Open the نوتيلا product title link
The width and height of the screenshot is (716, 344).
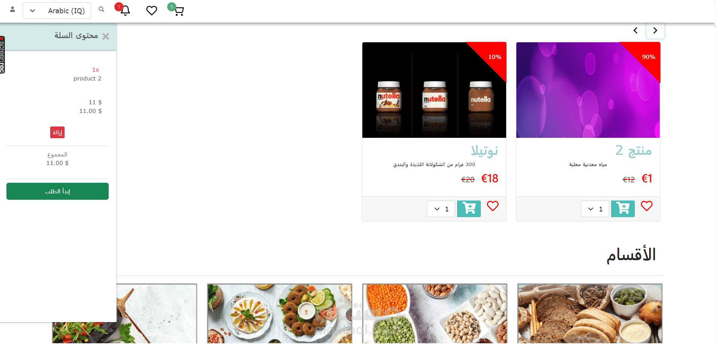pos(484,151)
